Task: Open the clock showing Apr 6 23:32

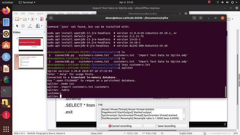Action: click(x=126, y=2)
